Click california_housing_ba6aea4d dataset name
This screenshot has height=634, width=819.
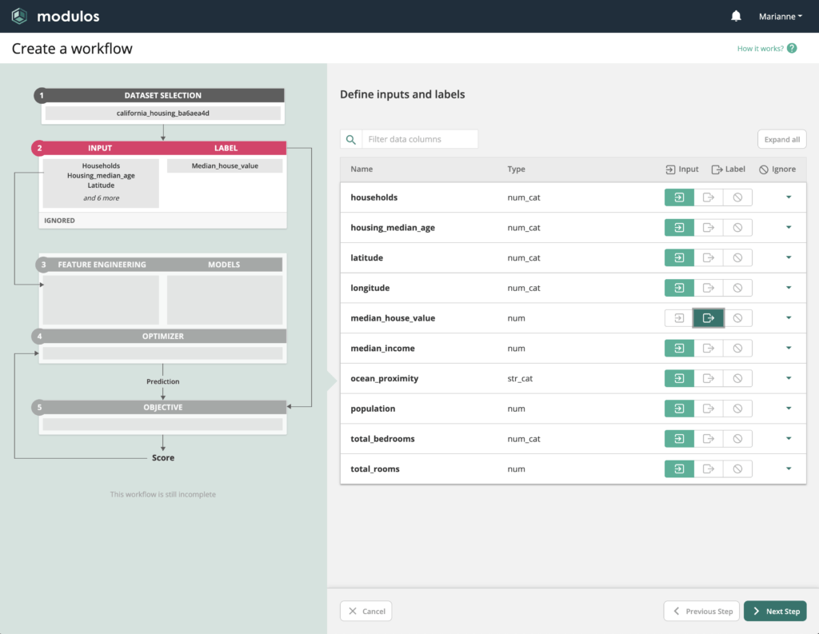[163, 114]
